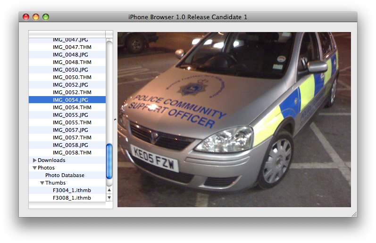Click the police car photo preview

click(x=234, y=119)
